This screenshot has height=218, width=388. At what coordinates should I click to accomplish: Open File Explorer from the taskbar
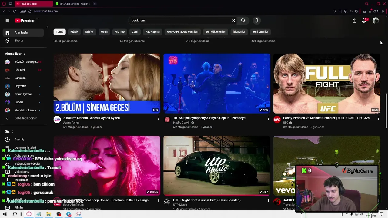(48, 214)
